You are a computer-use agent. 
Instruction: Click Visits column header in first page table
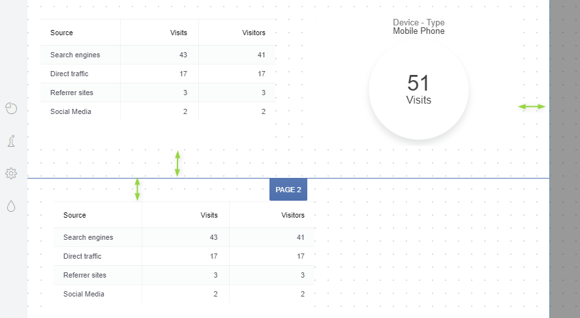pos(178,33)
